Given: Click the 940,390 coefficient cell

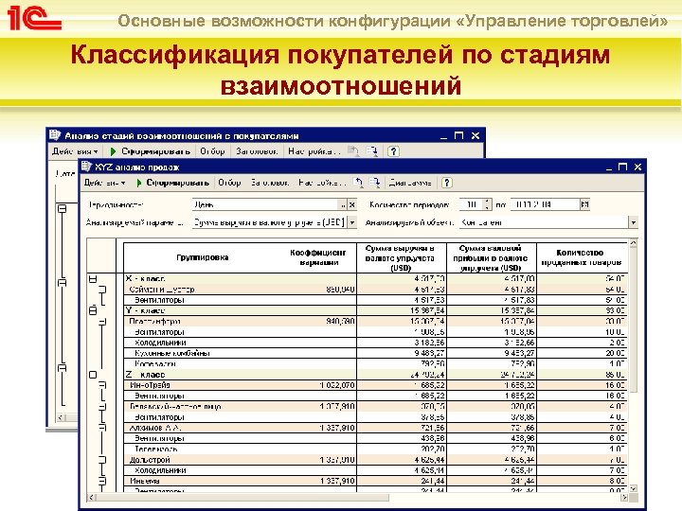Looking at the screenshot, I should tap(340, 322).
